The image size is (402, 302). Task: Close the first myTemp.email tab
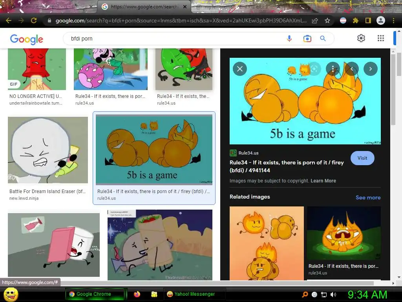[91, 7]
